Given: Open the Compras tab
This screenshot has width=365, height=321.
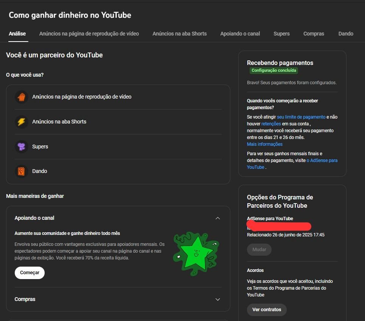Looking at the screenshot, I should click(314, 34).
